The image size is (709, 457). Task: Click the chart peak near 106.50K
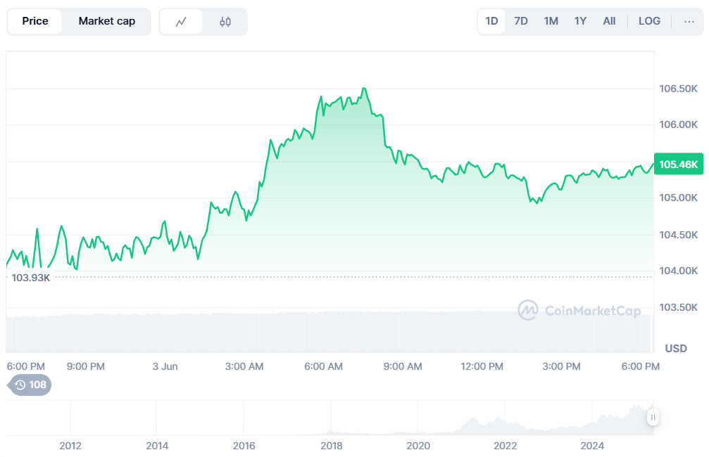363,89
